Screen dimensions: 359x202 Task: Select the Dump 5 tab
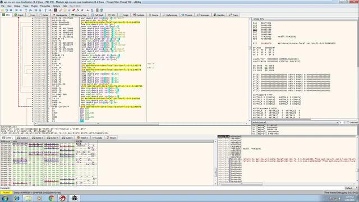click(68, 138)
